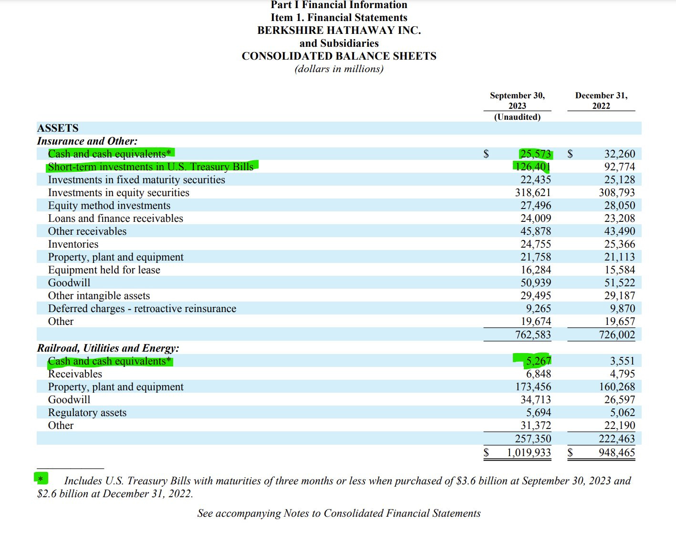Click 'Equity method investments' row label
The height and width of the screenshot is (553, 676).
click(109, 205)
